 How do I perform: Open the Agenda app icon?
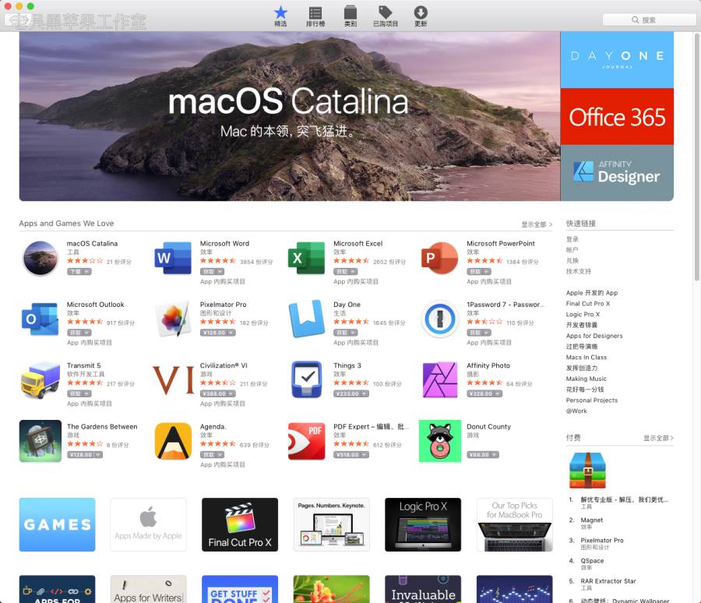coord(173,441)
